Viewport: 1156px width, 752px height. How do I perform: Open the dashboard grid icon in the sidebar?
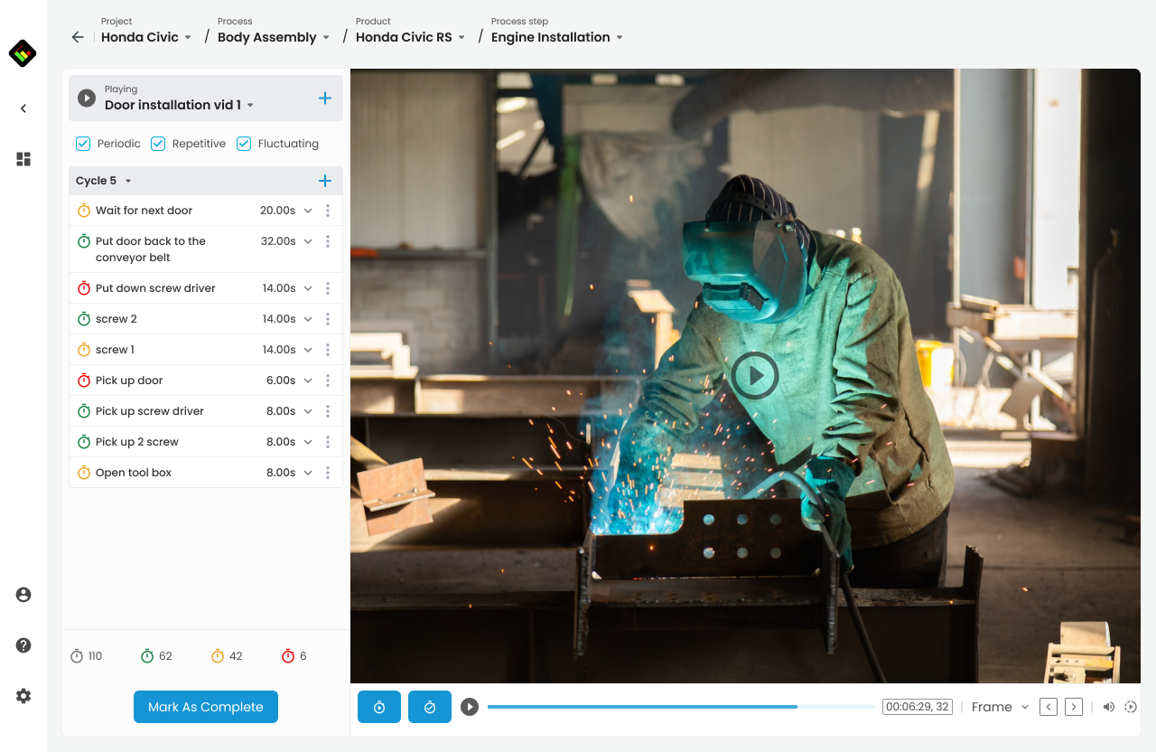23,159
